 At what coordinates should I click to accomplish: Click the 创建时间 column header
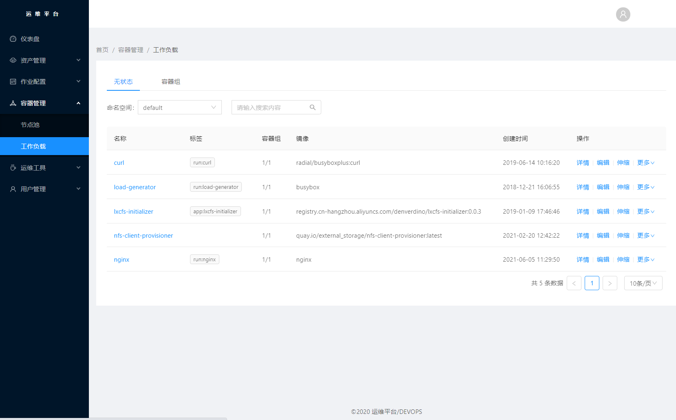515,139
